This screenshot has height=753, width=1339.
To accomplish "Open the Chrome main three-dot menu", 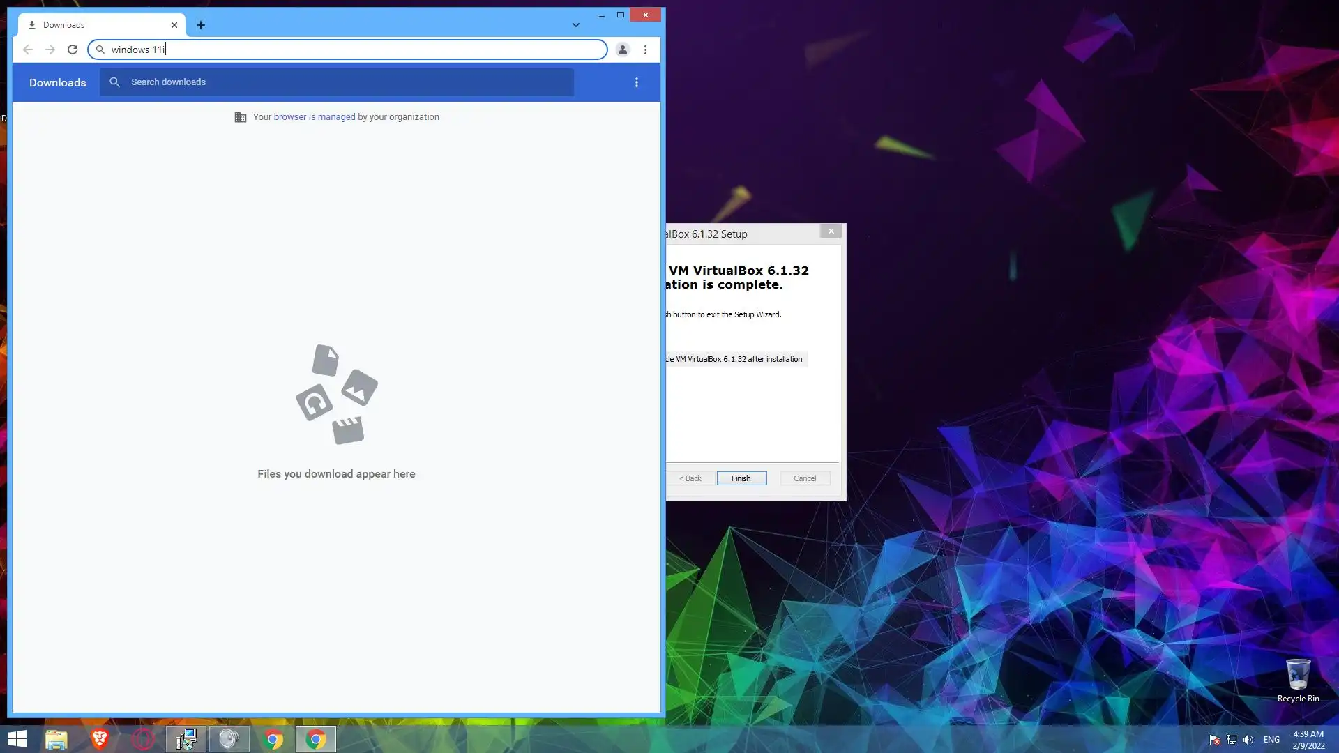I will click(645, 50).
